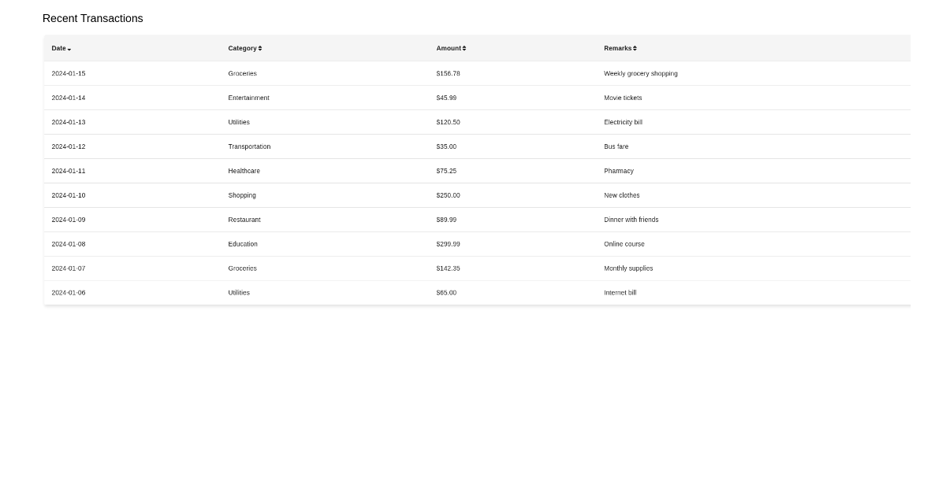
Task: Click the Electricity bill transaction row
Action: pos(315,122)
